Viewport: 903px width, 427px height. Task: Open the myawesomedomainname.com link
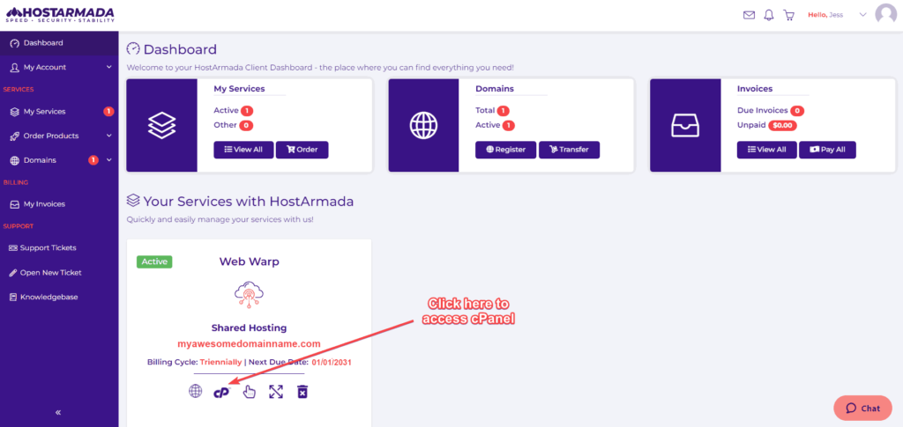(249, 343)
